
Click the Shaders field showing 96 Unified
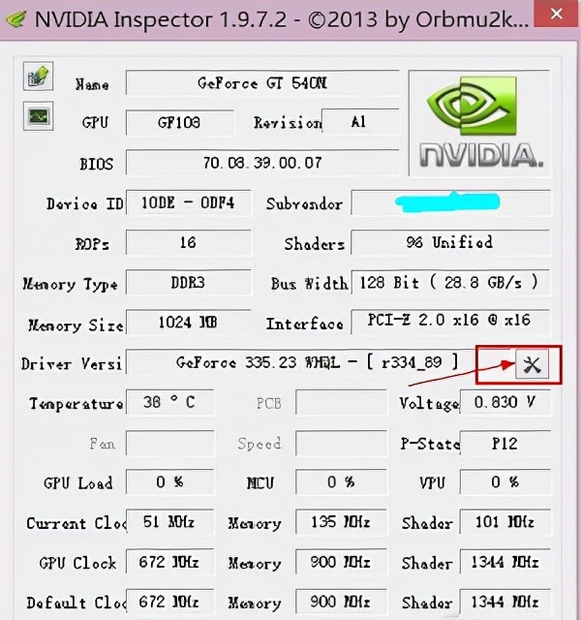pyautogui.click(x=450, y=242)
